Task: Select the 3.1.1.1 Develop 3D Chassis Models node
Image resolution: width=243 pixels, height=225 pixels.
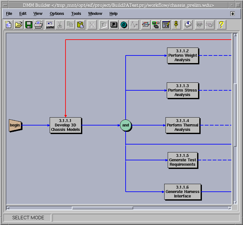Action: tap(65, 125)
